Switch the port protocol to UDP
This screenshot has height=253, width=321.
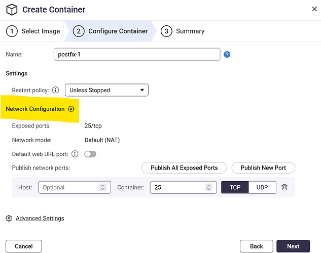(x=262, y=187)
